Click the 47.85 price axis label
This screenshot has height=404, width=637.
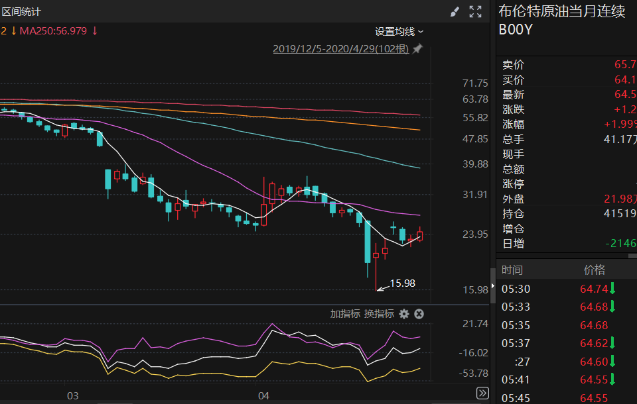pyautogui.click(x=475, y=138)
